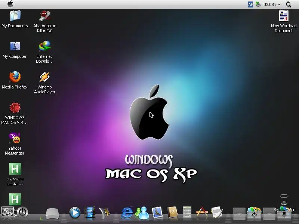
Task: Open the gear System Preferences dock icon
Action: [7, 212]
